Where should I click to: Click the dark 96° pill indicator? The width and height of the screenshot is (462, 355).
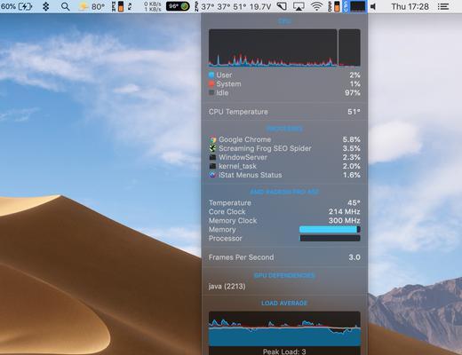[178, 6]
